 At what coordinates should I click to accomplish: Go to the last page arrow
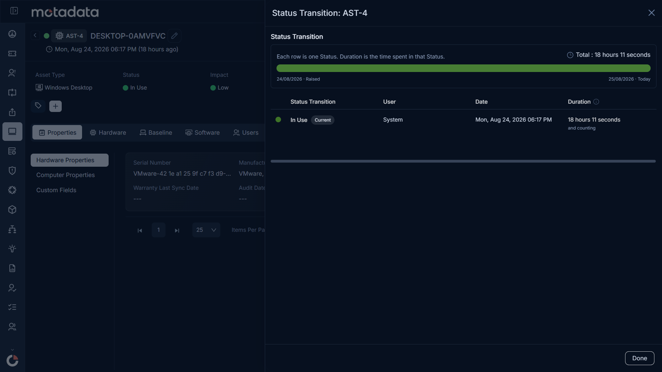177,230
